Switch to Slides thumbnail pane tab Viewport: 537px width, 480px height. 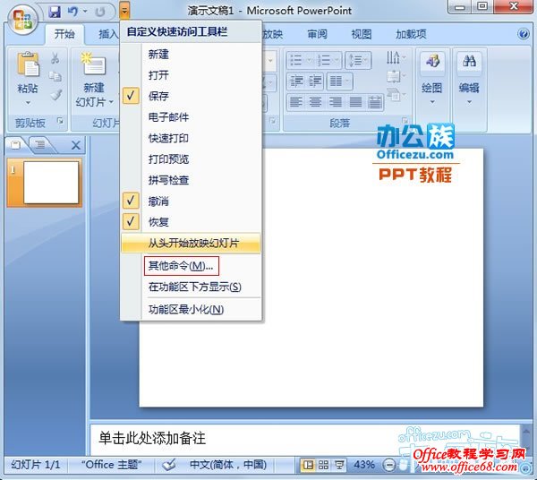[x=16, y=145]
